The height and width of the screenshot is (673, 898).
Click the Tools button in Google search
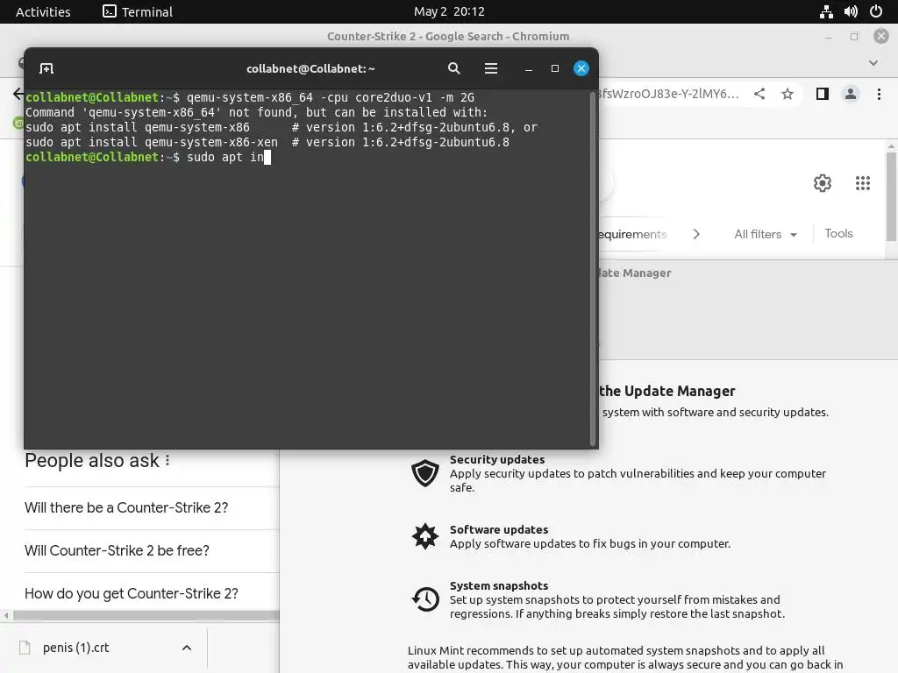pos(838,233)
